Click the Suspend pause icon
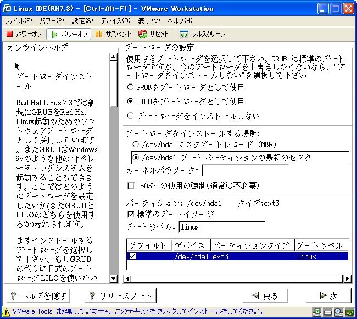357x319 pixels. [x=98, y=34]
